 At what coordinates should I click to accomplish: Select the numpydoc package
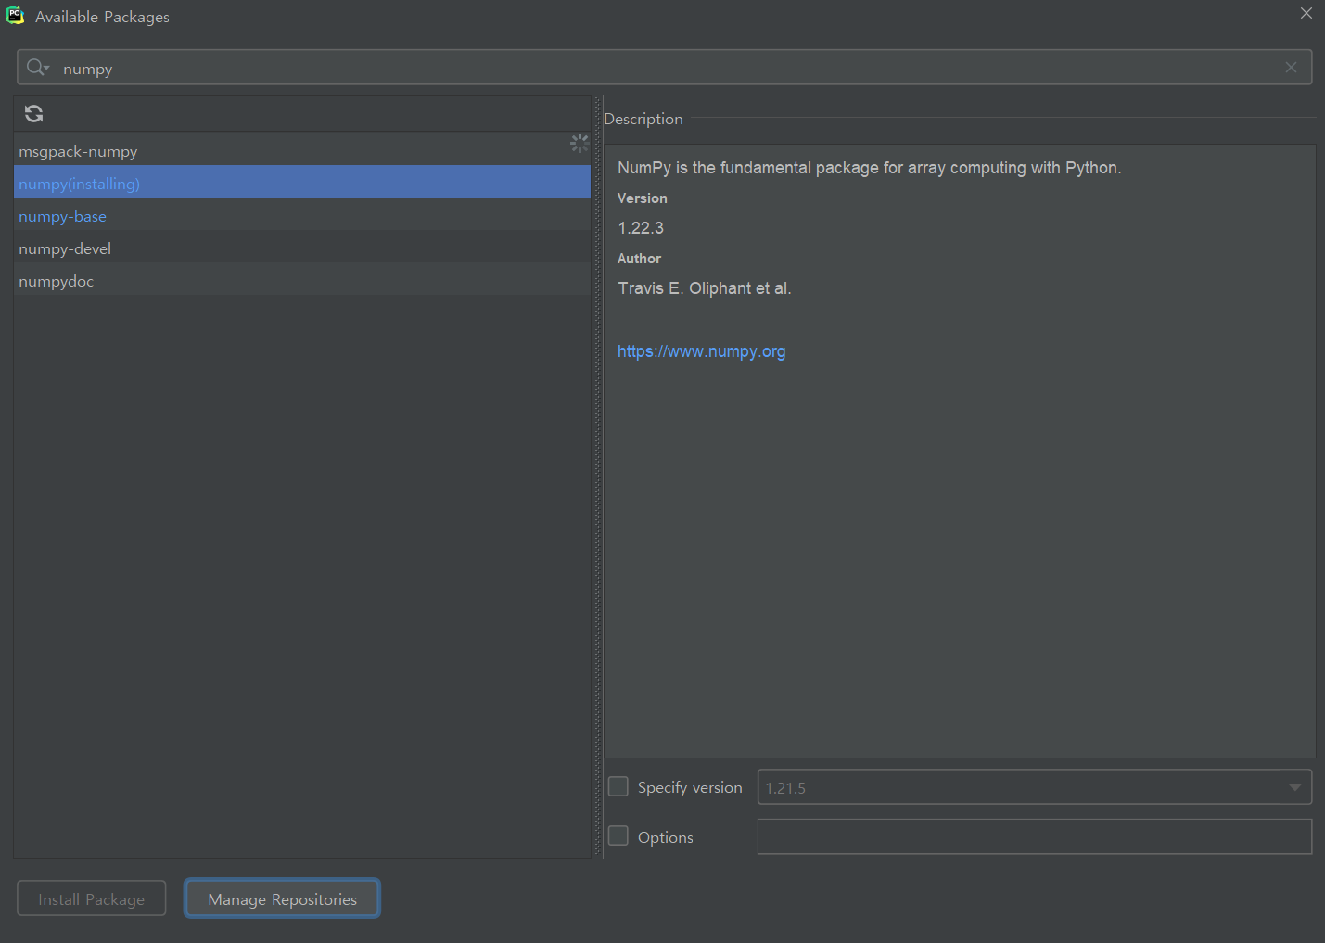(302, 281)
